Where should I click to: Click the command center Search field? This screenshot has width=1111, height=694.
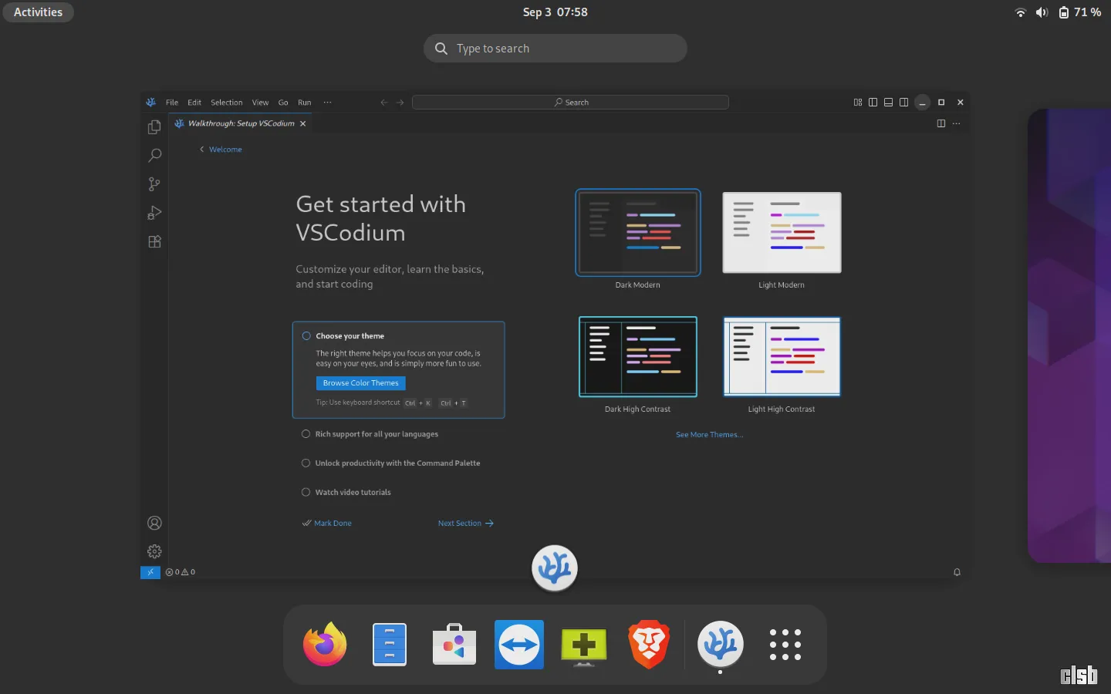(570, 102)
